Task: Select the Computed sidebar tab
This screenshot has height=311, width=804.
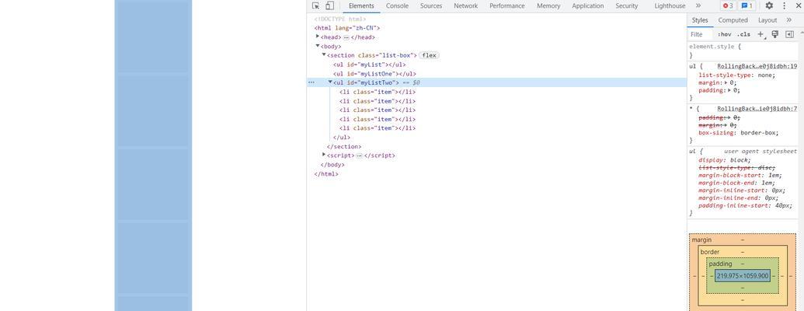Action: (x=733, y=20)
